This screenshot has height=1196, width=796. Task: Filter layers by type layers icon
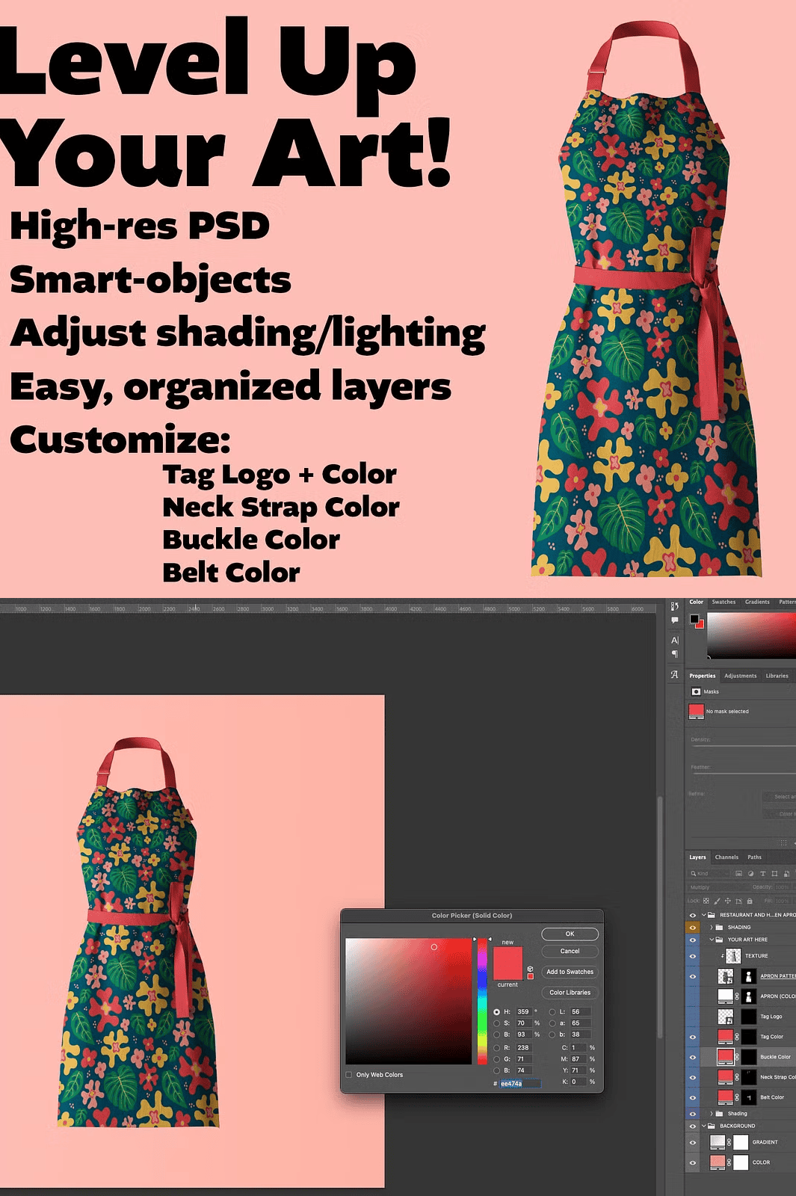pyautogui.click(x=763, y=873)
